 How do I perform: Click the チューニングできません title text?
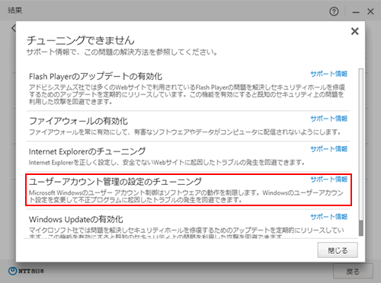point(81,40)
